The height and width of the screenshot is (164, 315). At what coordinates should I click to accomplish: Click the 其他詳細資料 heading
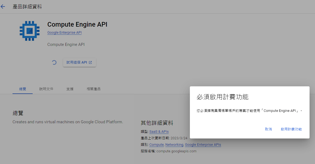(x=157, y=123)
